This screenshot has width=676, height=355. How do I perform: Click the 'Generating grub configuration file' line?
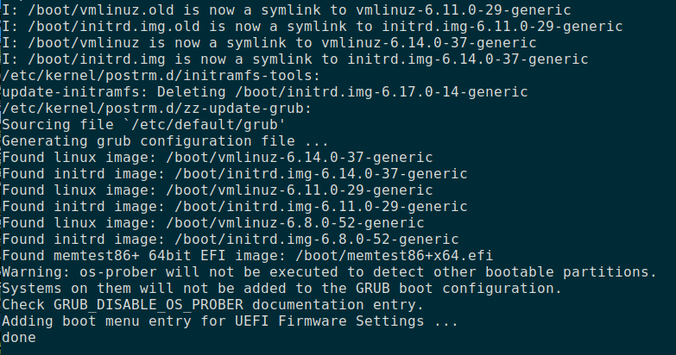(x=165, y=140)
